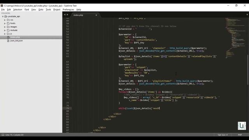Click the Line 79, Column 69 status text
This screenshot has height=140, width=249.
14,135
